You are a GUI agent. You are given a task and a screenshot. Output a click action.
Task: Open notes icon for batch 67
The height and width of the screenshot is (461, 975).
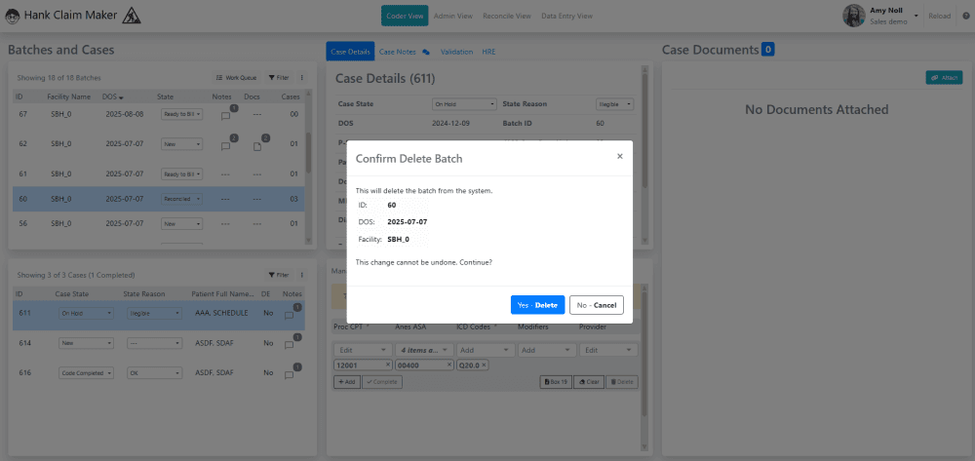[x=227, y=114]
